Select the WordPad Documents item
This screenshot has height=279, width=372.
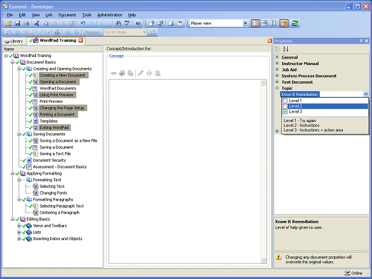tap(58, 88)
